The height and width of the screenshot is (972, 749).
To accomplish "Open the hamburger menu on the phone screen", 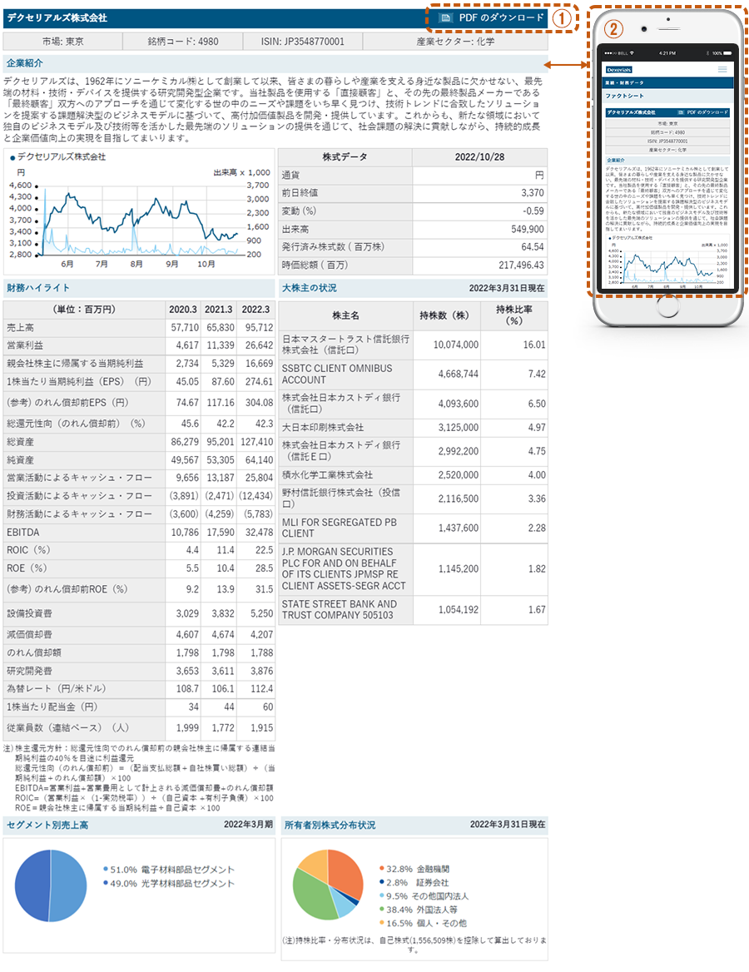I will [x=722, y=70].
